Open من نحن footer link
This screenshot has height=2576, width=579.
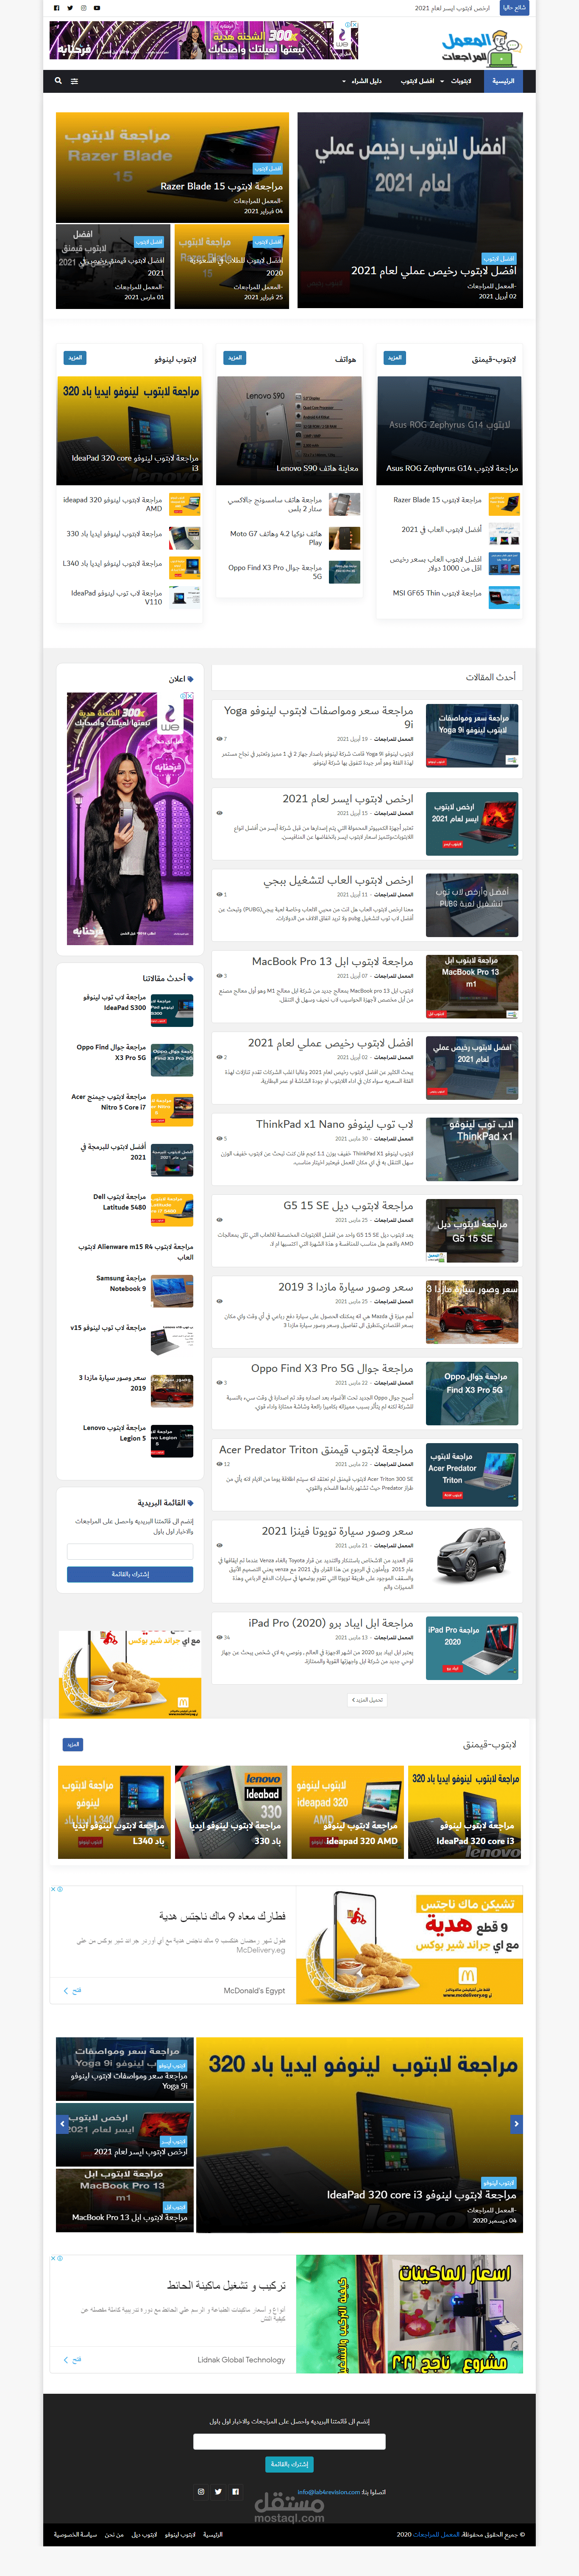(114, 2535)
